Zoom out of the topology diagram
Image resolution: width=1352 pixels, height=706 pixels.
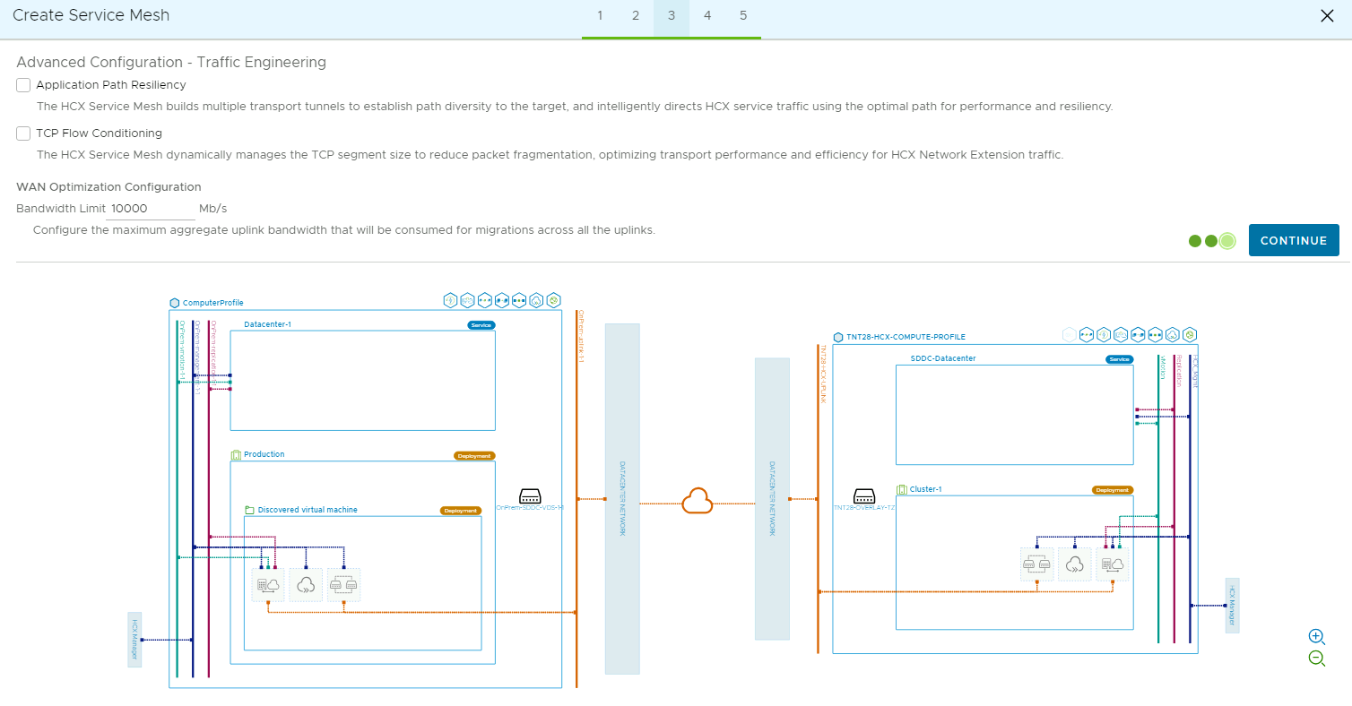[x=1316, y=659]
